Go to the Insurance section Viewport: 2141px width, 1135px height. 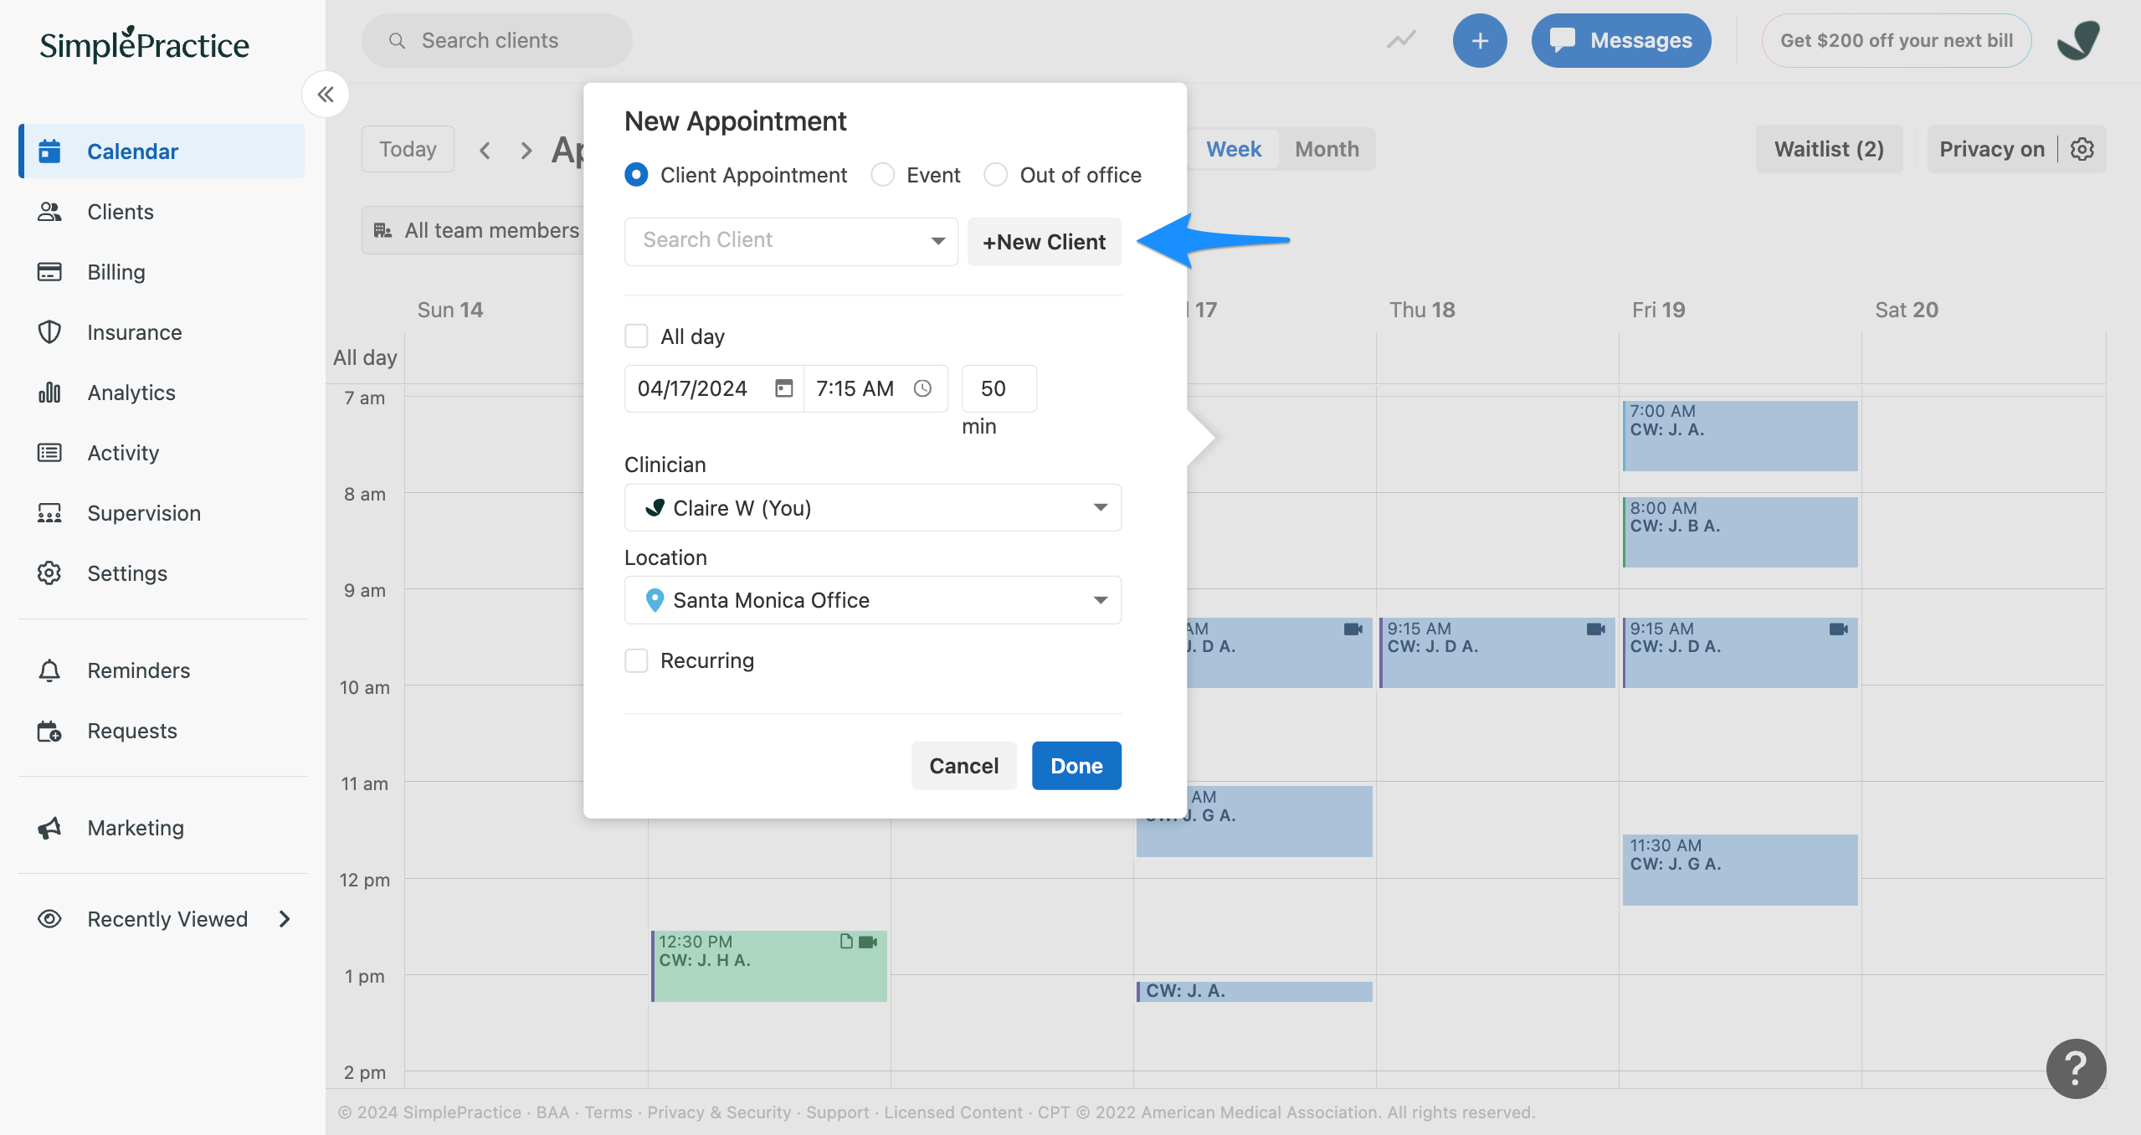[134, 331]
